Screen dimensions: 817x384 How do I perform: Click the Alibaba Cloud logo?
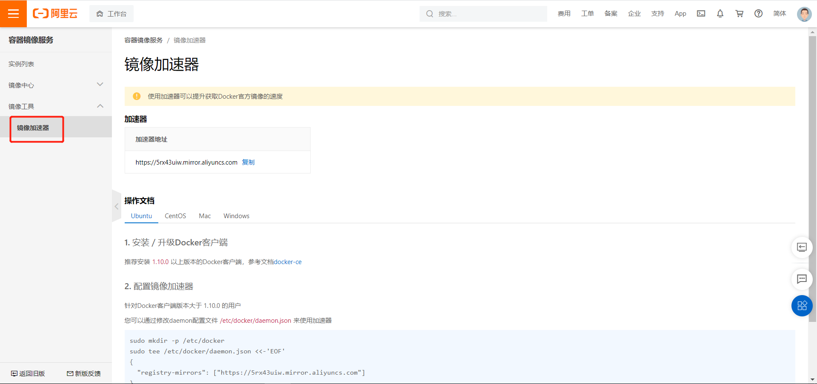(55, 14)
